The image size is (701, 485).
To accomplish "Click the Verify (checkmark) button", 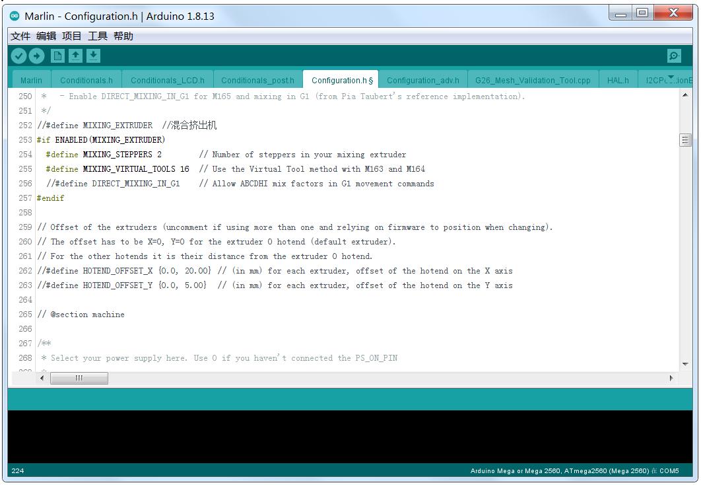I will pyautogui.click(x=18, y=56).
